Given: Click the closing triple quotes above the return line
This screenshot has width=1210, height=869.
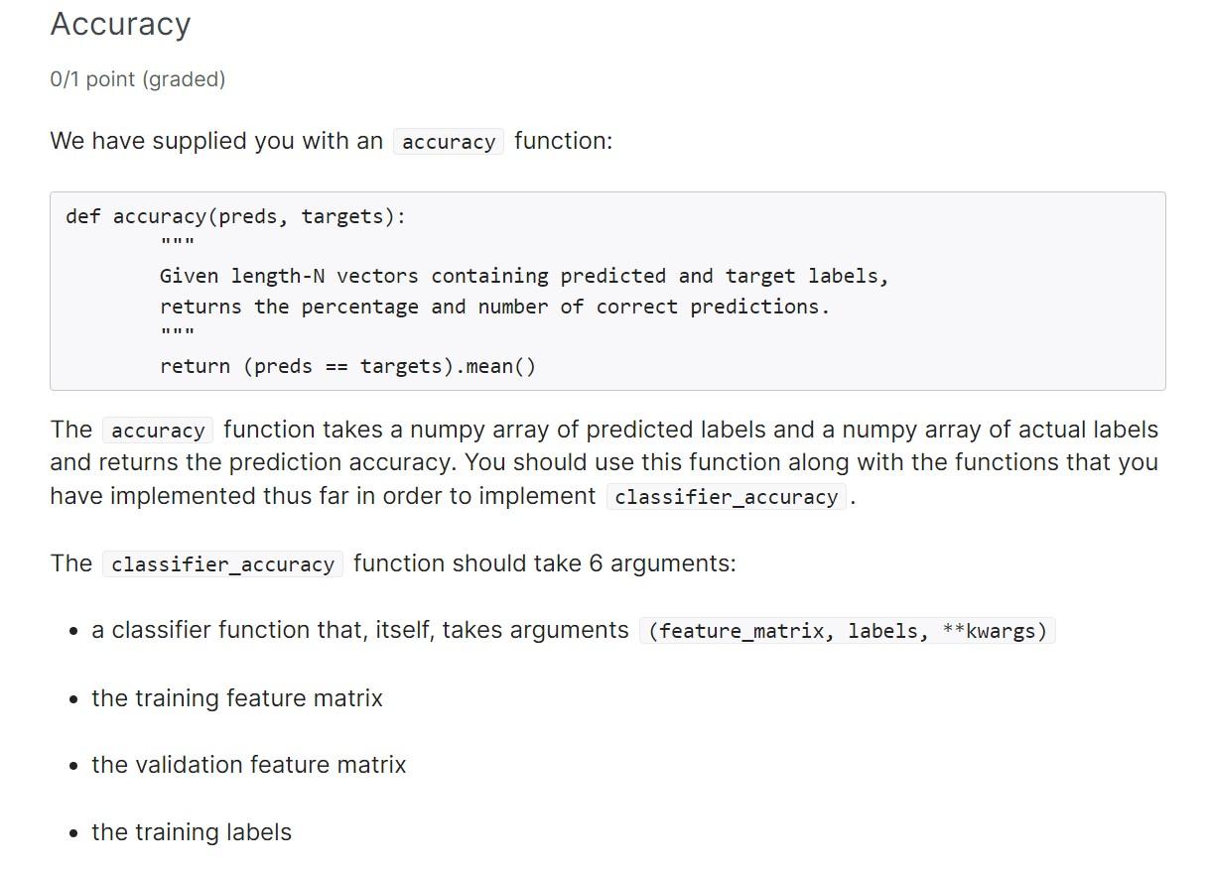Looking at the screenshot, I should coord(177,333).
